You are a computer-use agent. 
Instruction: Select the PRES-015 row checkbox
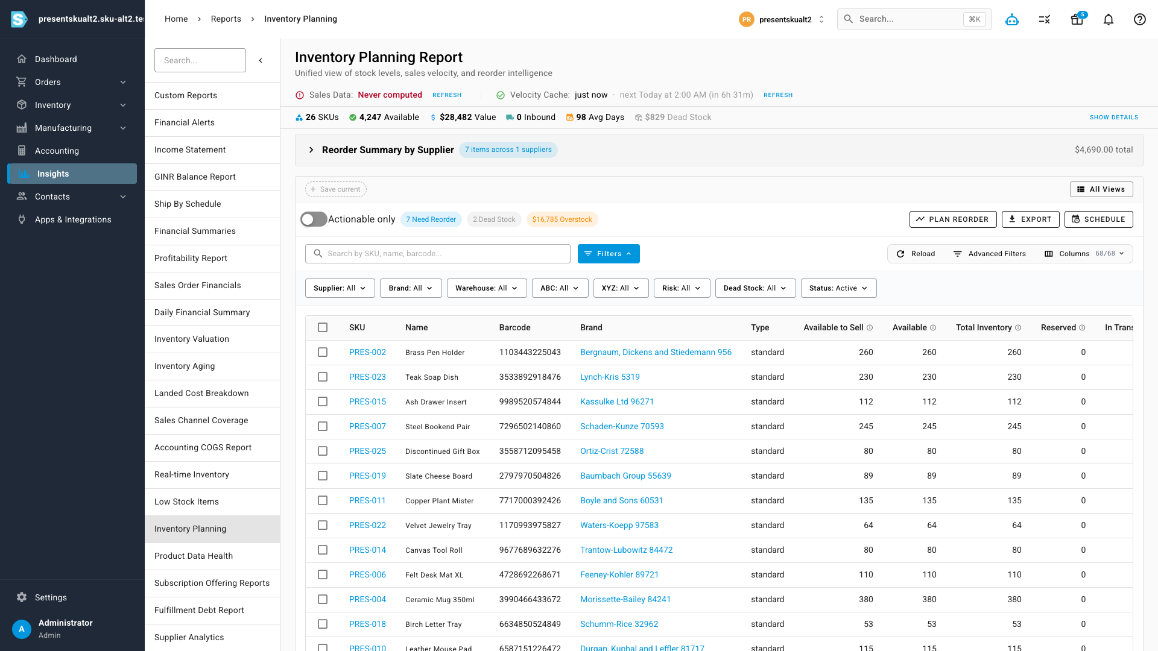[x=323, y=402]
